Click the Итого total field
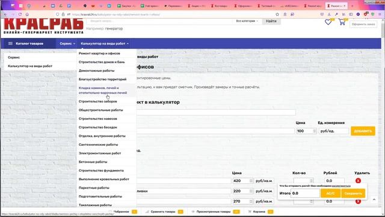385x217 pixels. click(x=305, y=193)
